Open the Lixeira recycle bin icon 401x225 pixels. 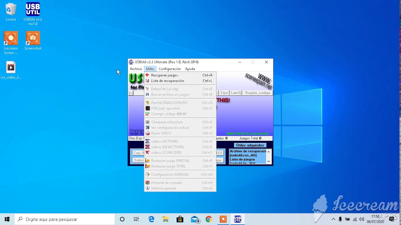11,9
